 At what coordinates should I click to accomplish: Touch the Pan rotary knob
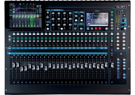81,29
